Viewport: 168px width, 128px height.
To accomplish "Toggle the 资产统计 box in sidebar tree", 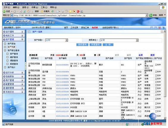I will click(x=5, y=67).
